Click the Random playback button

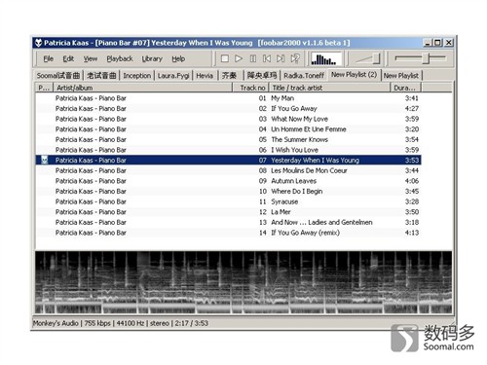coord(295,58)
